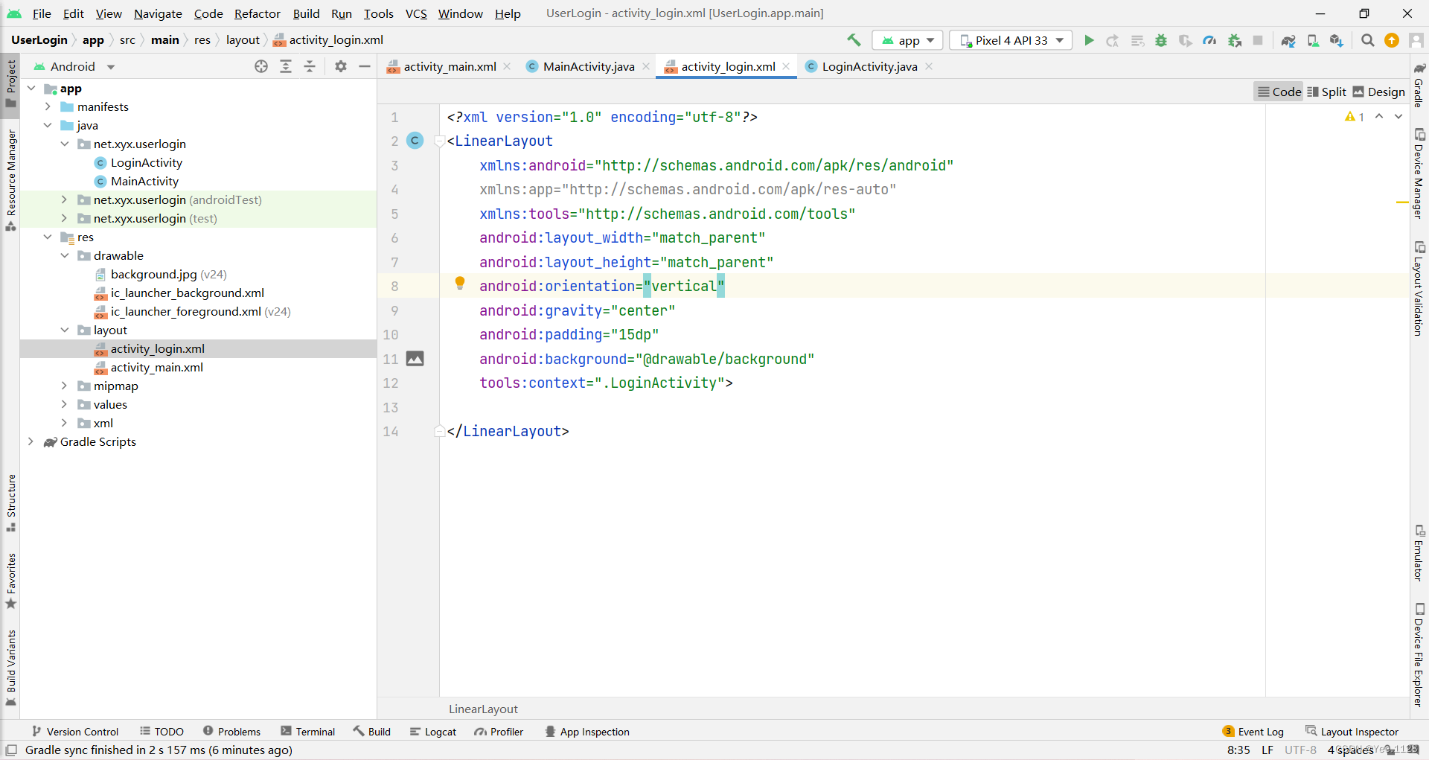Click the Stop square icon
The image size is (1429, 760).
point(1258,40)
